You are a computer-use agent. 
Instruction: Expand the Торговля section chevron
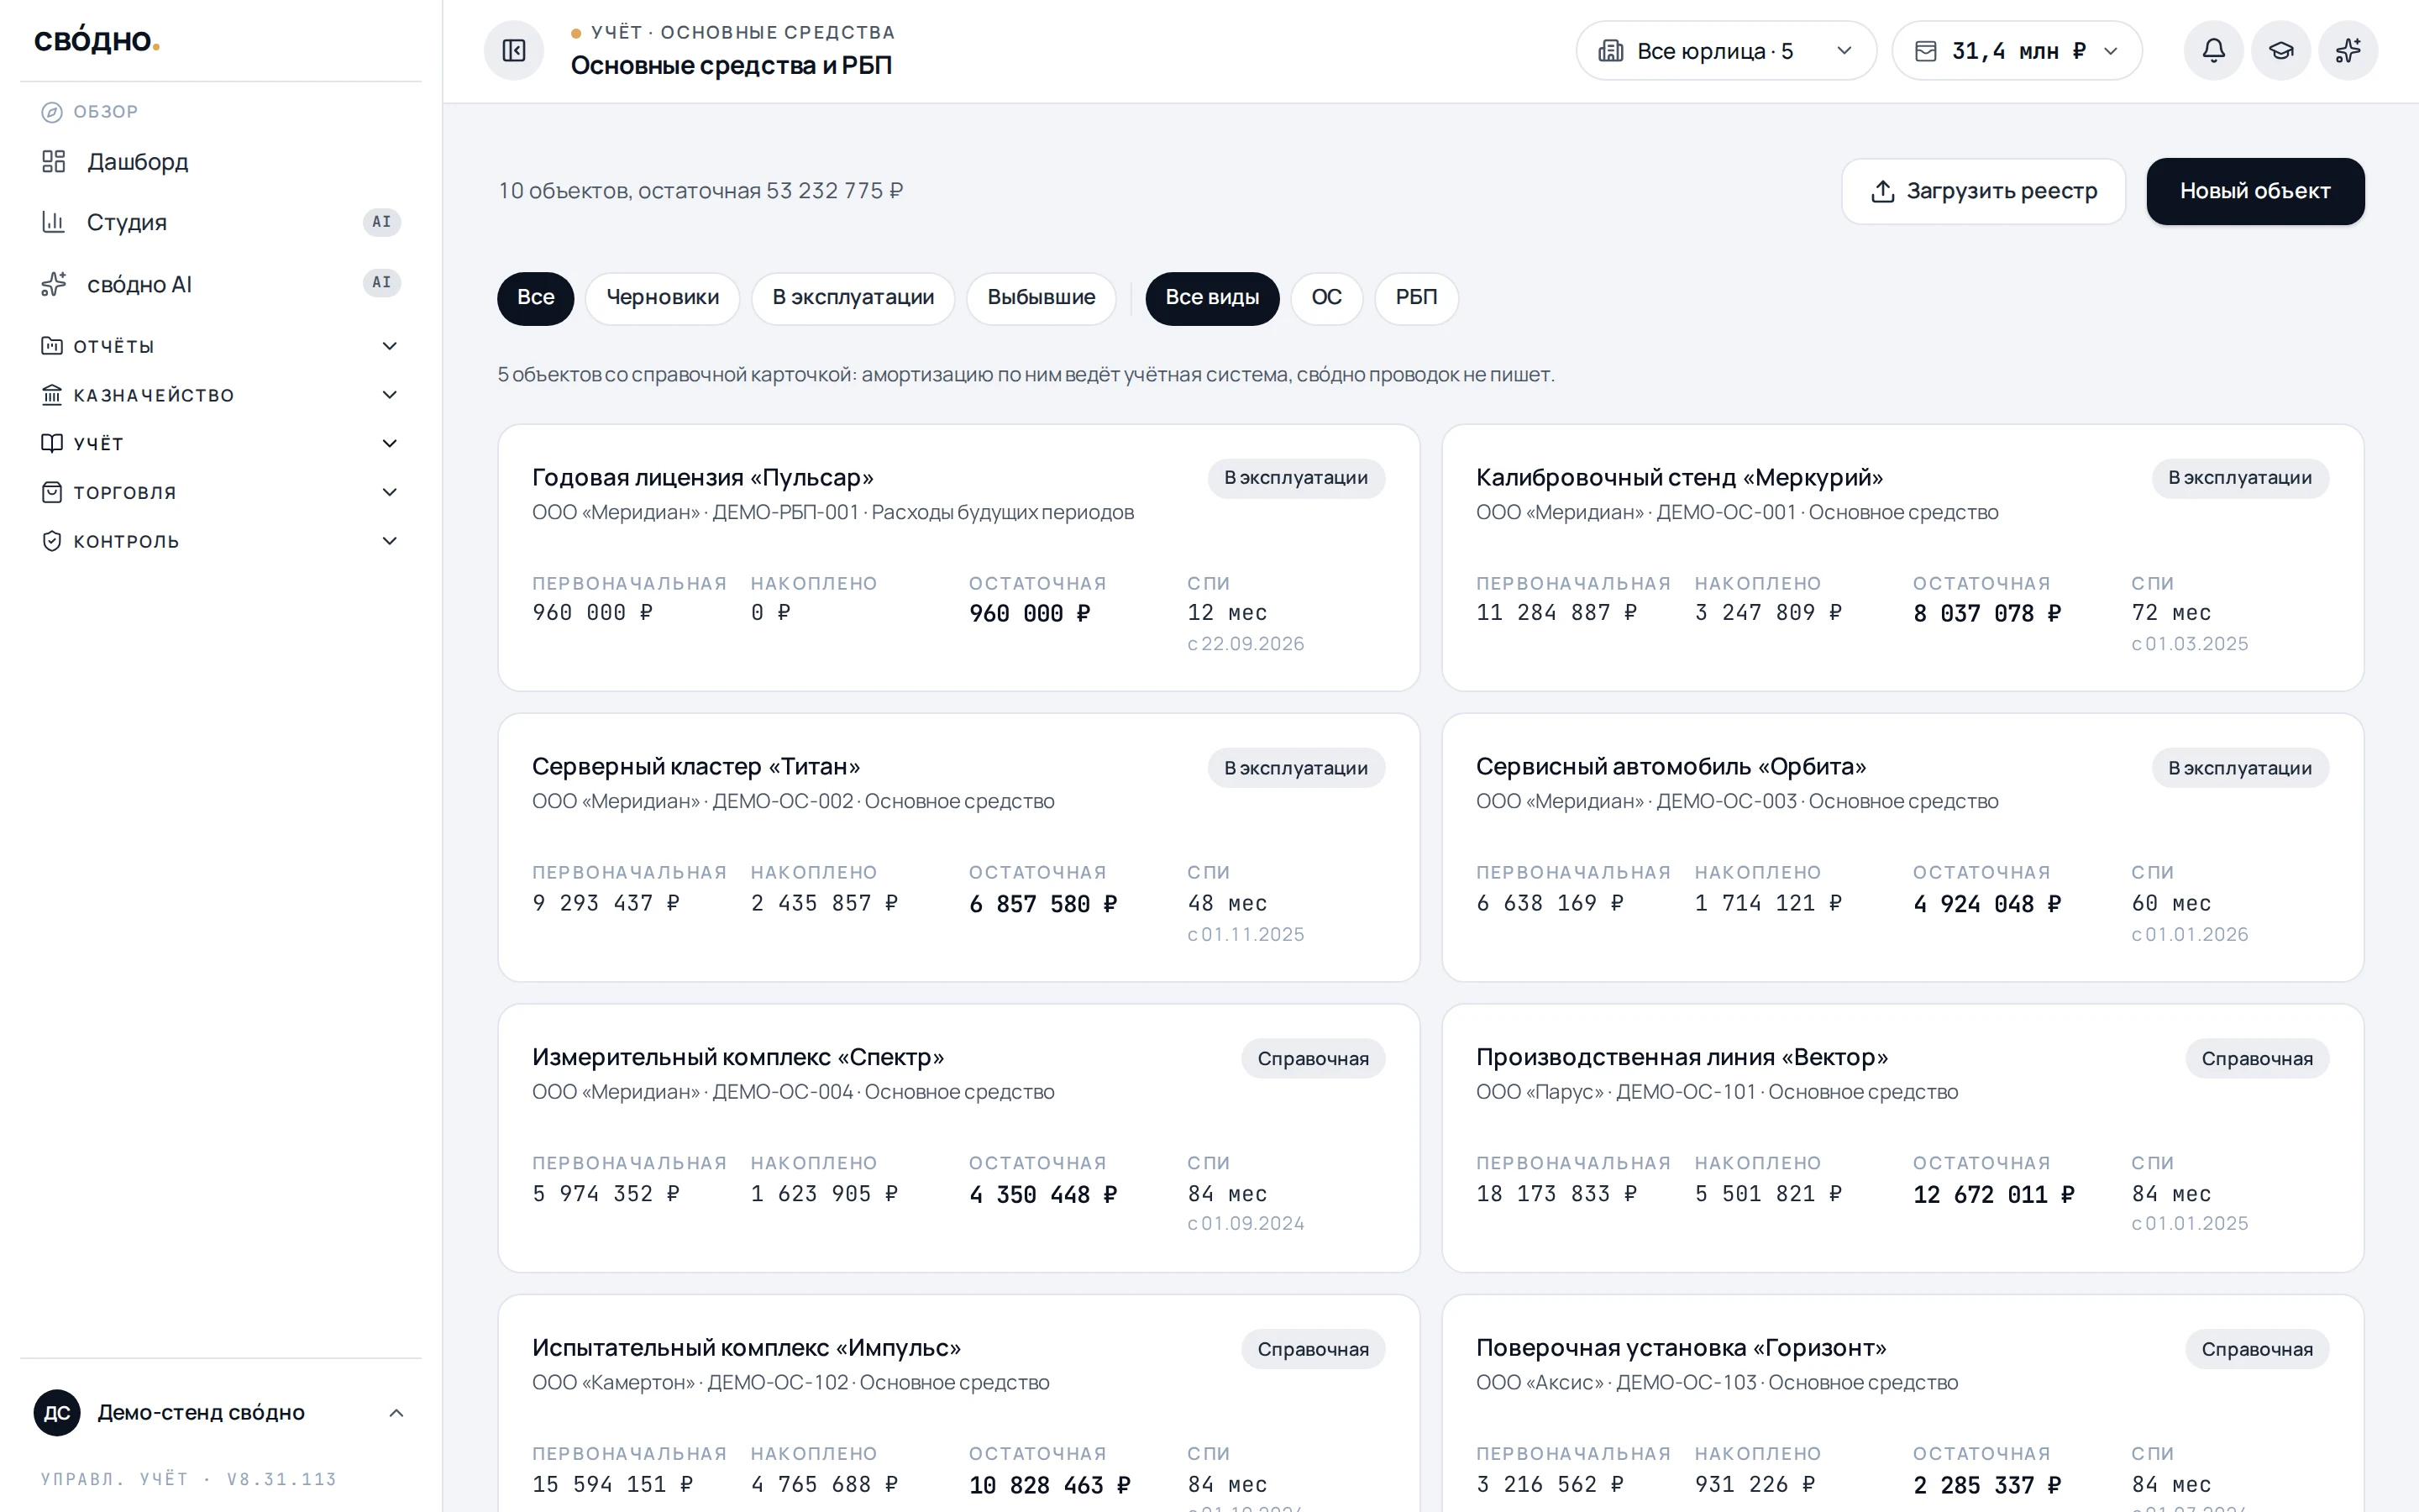[x=390, y=492]
